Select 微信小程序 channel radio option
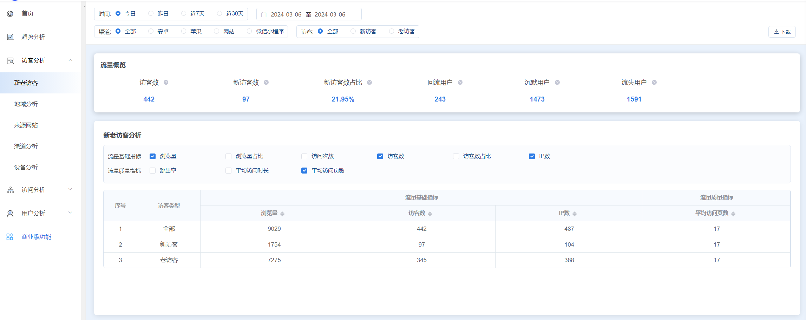 (x=249, y=31)
